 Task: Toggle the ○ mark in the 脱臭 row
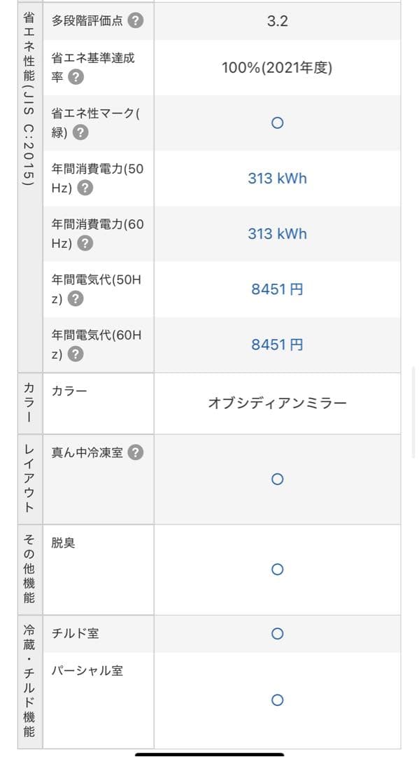[x=277, y=569]
